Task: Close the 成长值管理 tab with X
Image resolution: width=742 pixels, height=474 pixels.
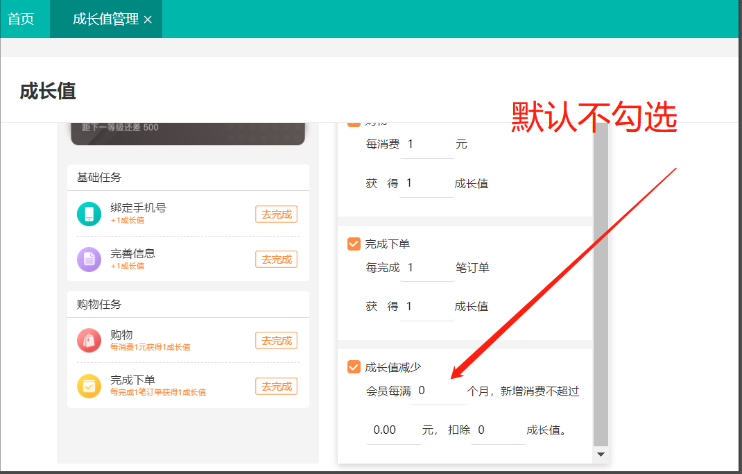Action: click(148, 20)
